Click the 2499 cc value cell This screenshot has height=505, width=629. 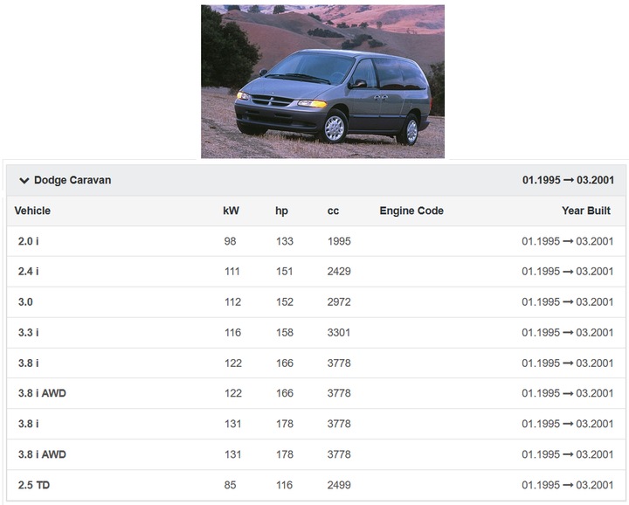click(339, 485)
